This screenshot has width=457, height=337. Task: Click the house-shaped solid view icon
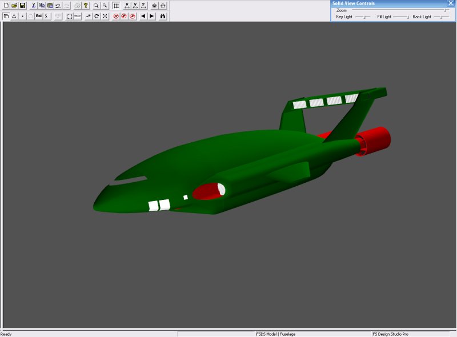coord(163,5)
